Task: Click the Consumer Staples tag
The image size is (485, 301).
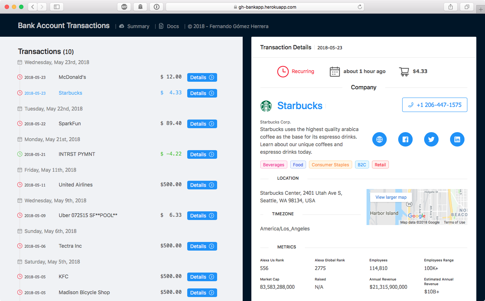Action: [x=330, y=165]
